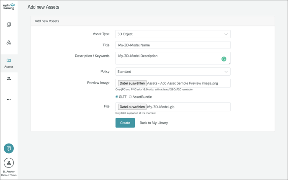Expand the Asset Type dropdown

click(173, 34)
